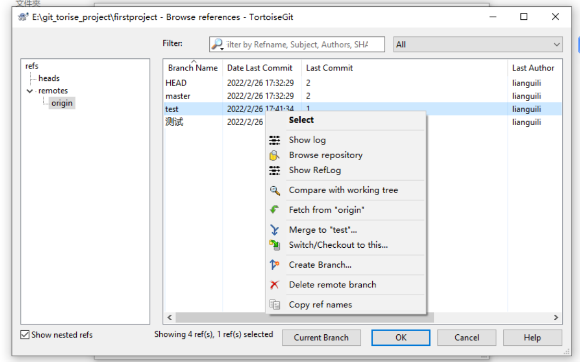This screenshot has width=580, height=362.
Task: Select the heads tree item
Action: [49, 78]
